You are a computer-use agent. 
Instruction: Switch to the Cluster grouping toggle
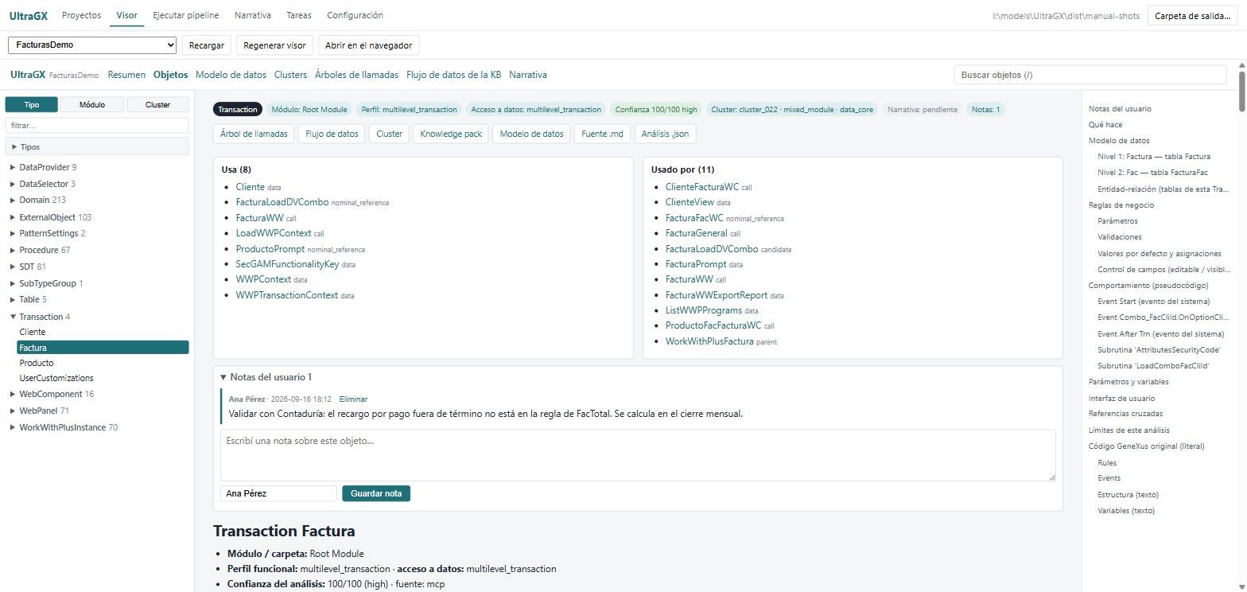[x=157, y=104]
